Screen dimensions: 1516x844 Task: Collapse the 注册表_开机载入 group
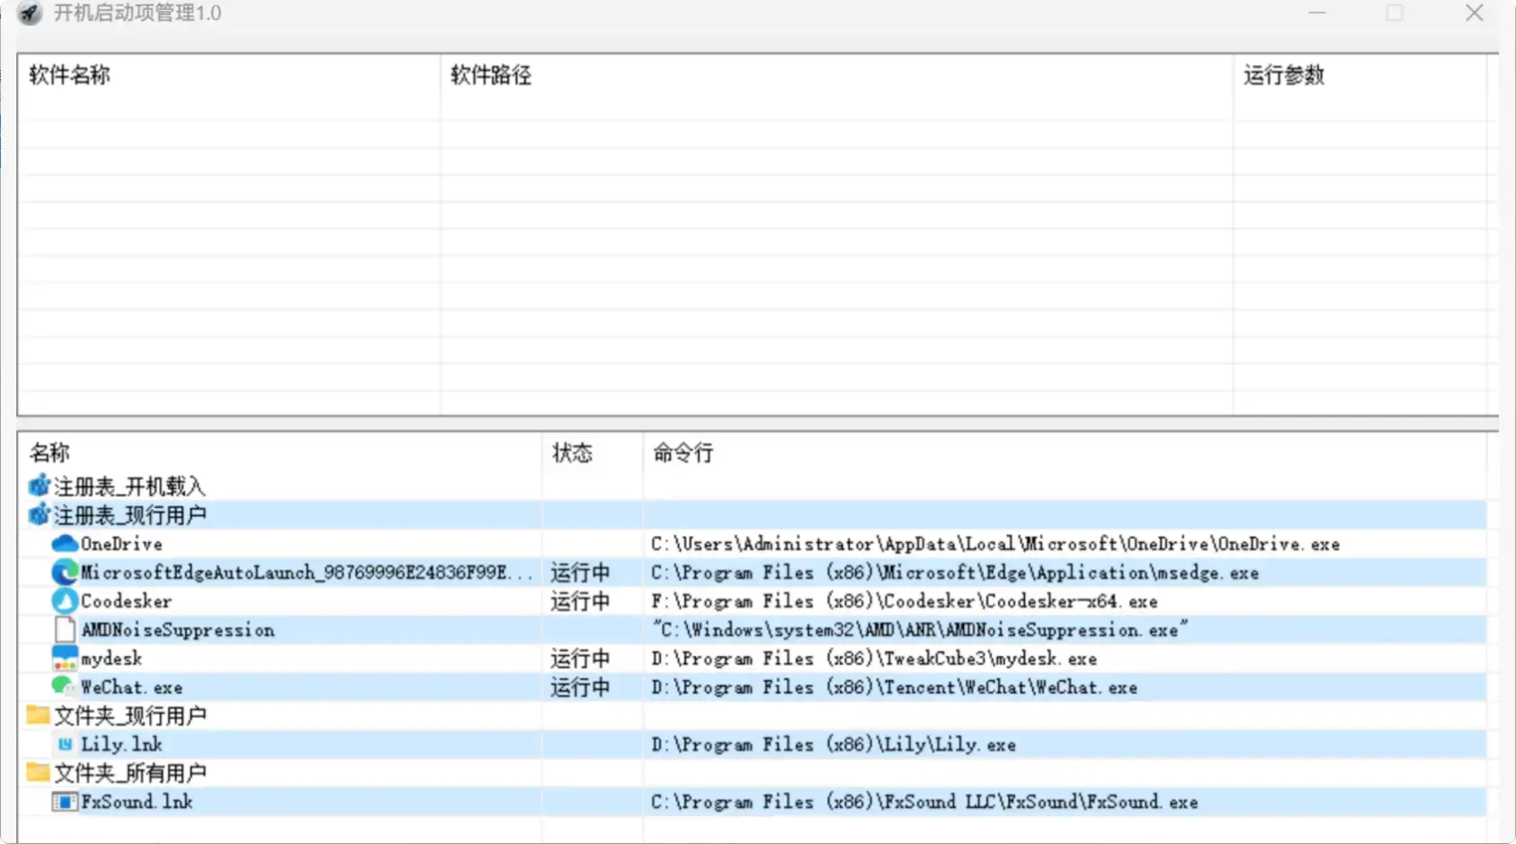pyautogui.click(x=129, y=484)
